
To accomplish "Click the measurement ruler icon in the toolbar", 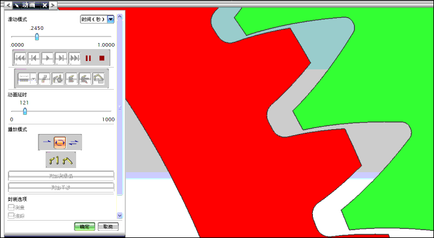I will [x=24, y=79].
